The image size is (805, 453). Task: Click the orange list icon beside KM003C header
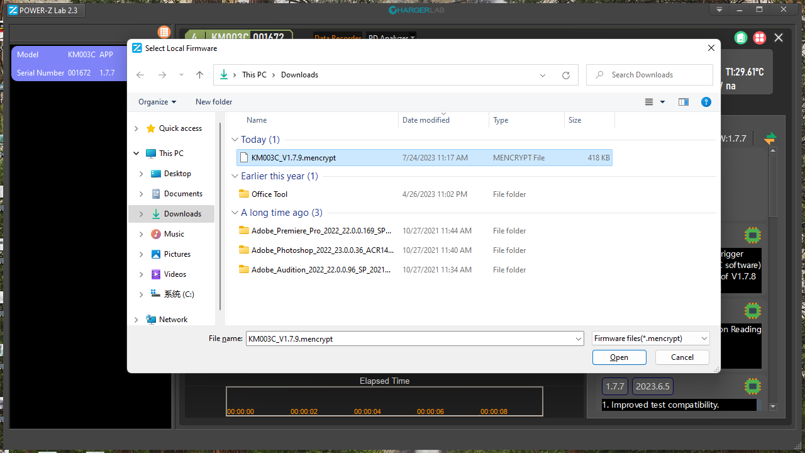(x=164, y=31)
